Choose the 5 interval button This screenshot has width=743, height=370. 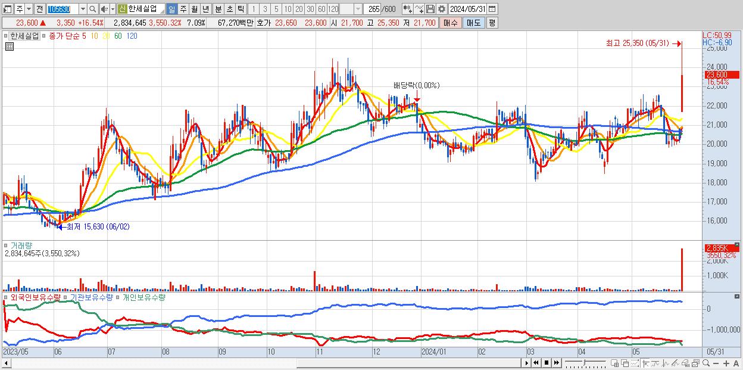click(x=276, y=9)
